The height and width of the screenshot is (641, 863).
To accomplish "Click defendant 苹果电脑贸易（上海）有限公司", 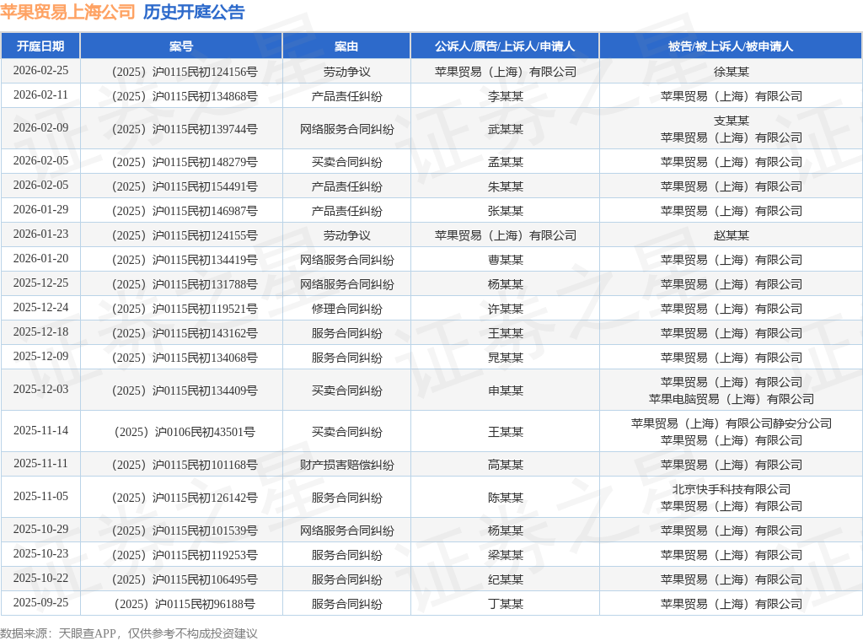I will click(x=731, y=399).
